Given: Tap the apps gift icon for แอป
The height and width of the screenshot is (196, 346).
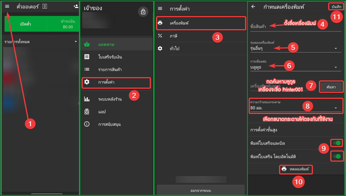Looking at the screenshot, I should click(x=87, y=111).
